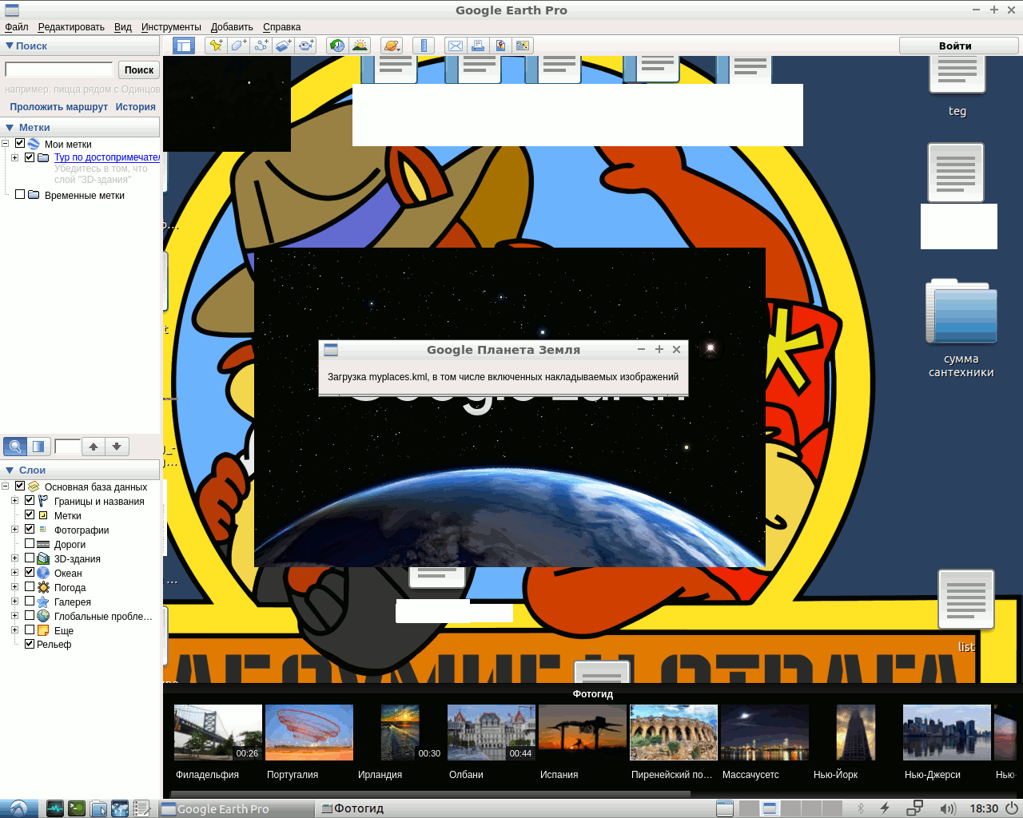Click the Record a Tour camera icon
This screenshot has width=1023, height=818.
306,46
